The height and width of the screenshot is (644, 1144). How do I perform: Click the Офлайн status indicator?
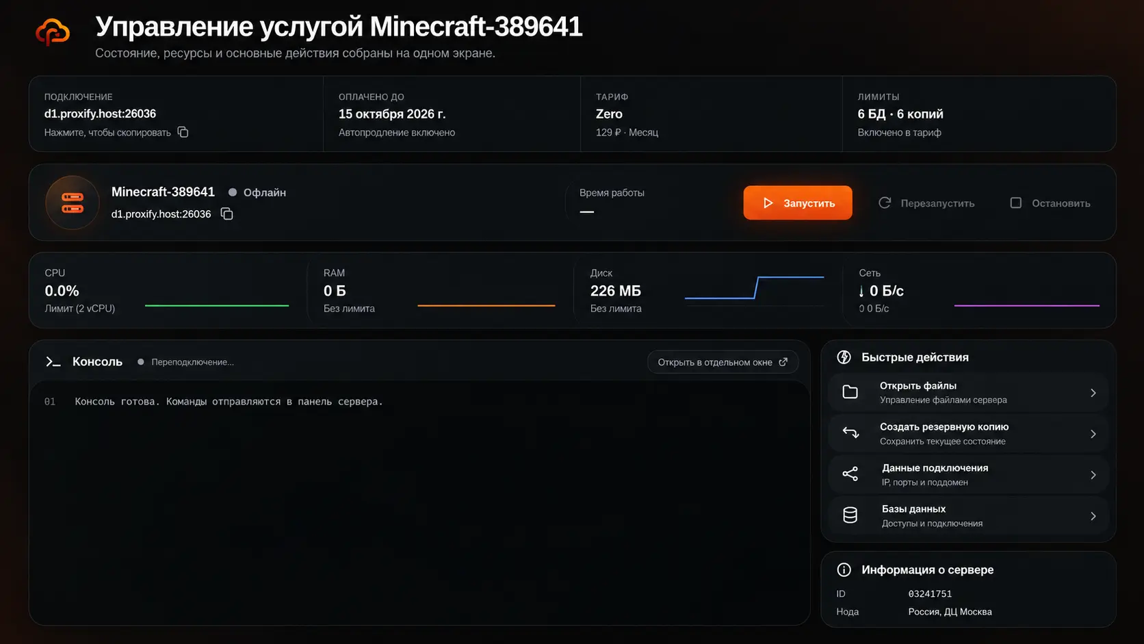pyautogui.click(x=257, y=192)
